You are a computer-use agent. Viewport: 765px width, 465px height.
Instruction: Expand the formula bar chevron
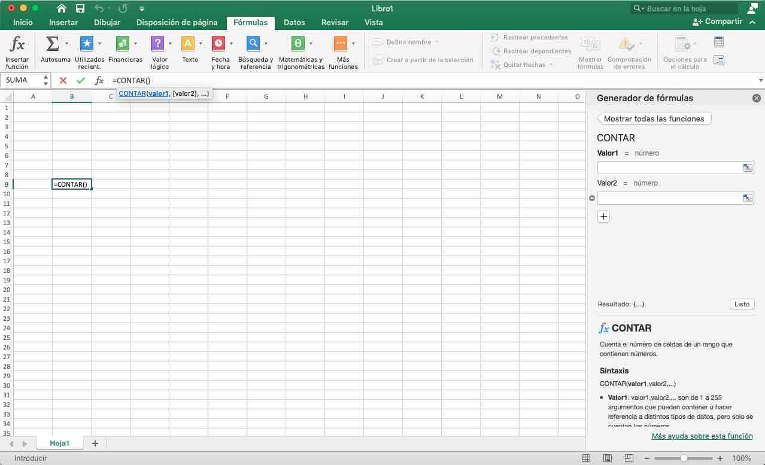(761, 81)
